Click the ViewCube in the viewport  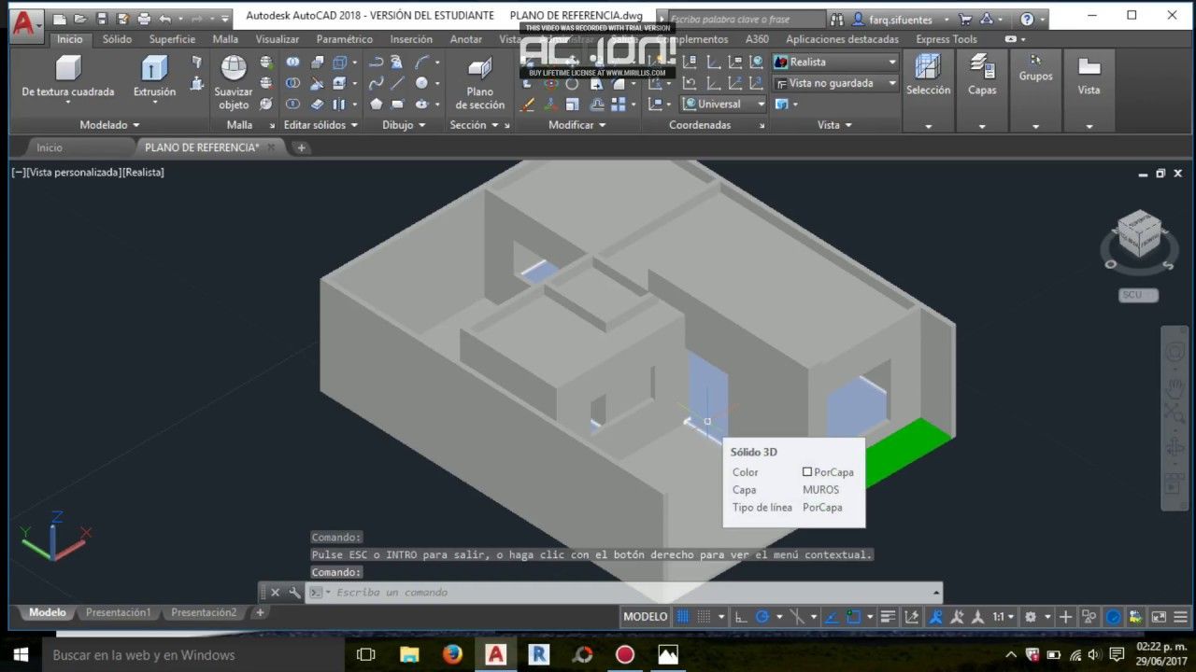[x=1139, y=233]
